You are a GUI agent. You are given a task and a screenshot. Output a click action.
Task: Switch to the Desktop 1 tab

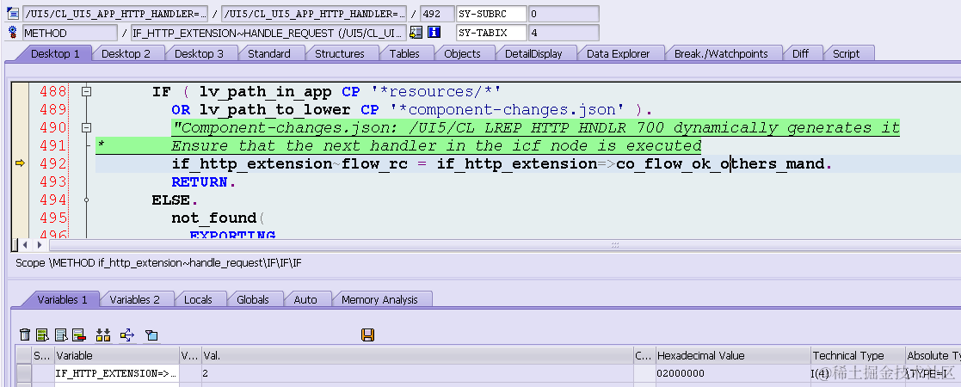[x=55, y=54]
